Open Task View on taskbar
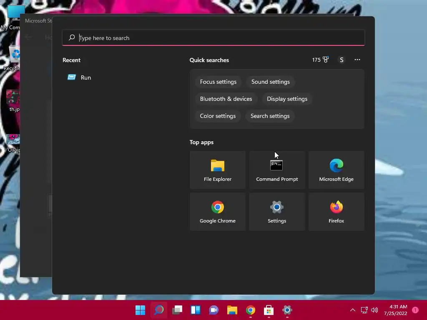 [177, 310]
